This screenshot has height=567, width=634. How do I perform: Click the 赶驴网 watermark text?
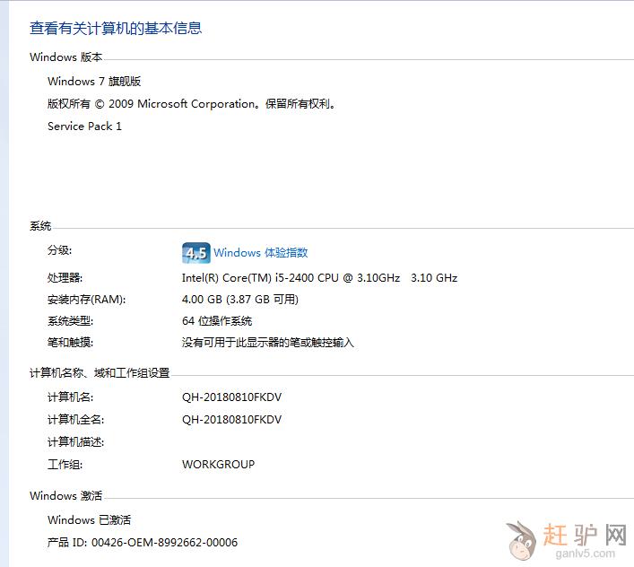click(585, 536)
